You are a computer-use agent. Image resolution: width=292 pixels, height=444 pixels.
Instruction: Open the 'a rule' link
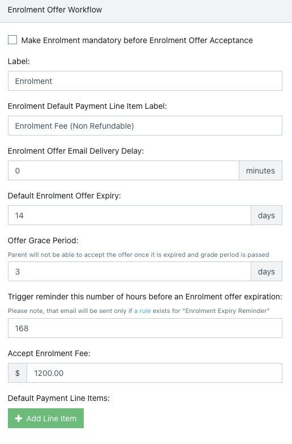pyautogui.click(x=143, y=311)
